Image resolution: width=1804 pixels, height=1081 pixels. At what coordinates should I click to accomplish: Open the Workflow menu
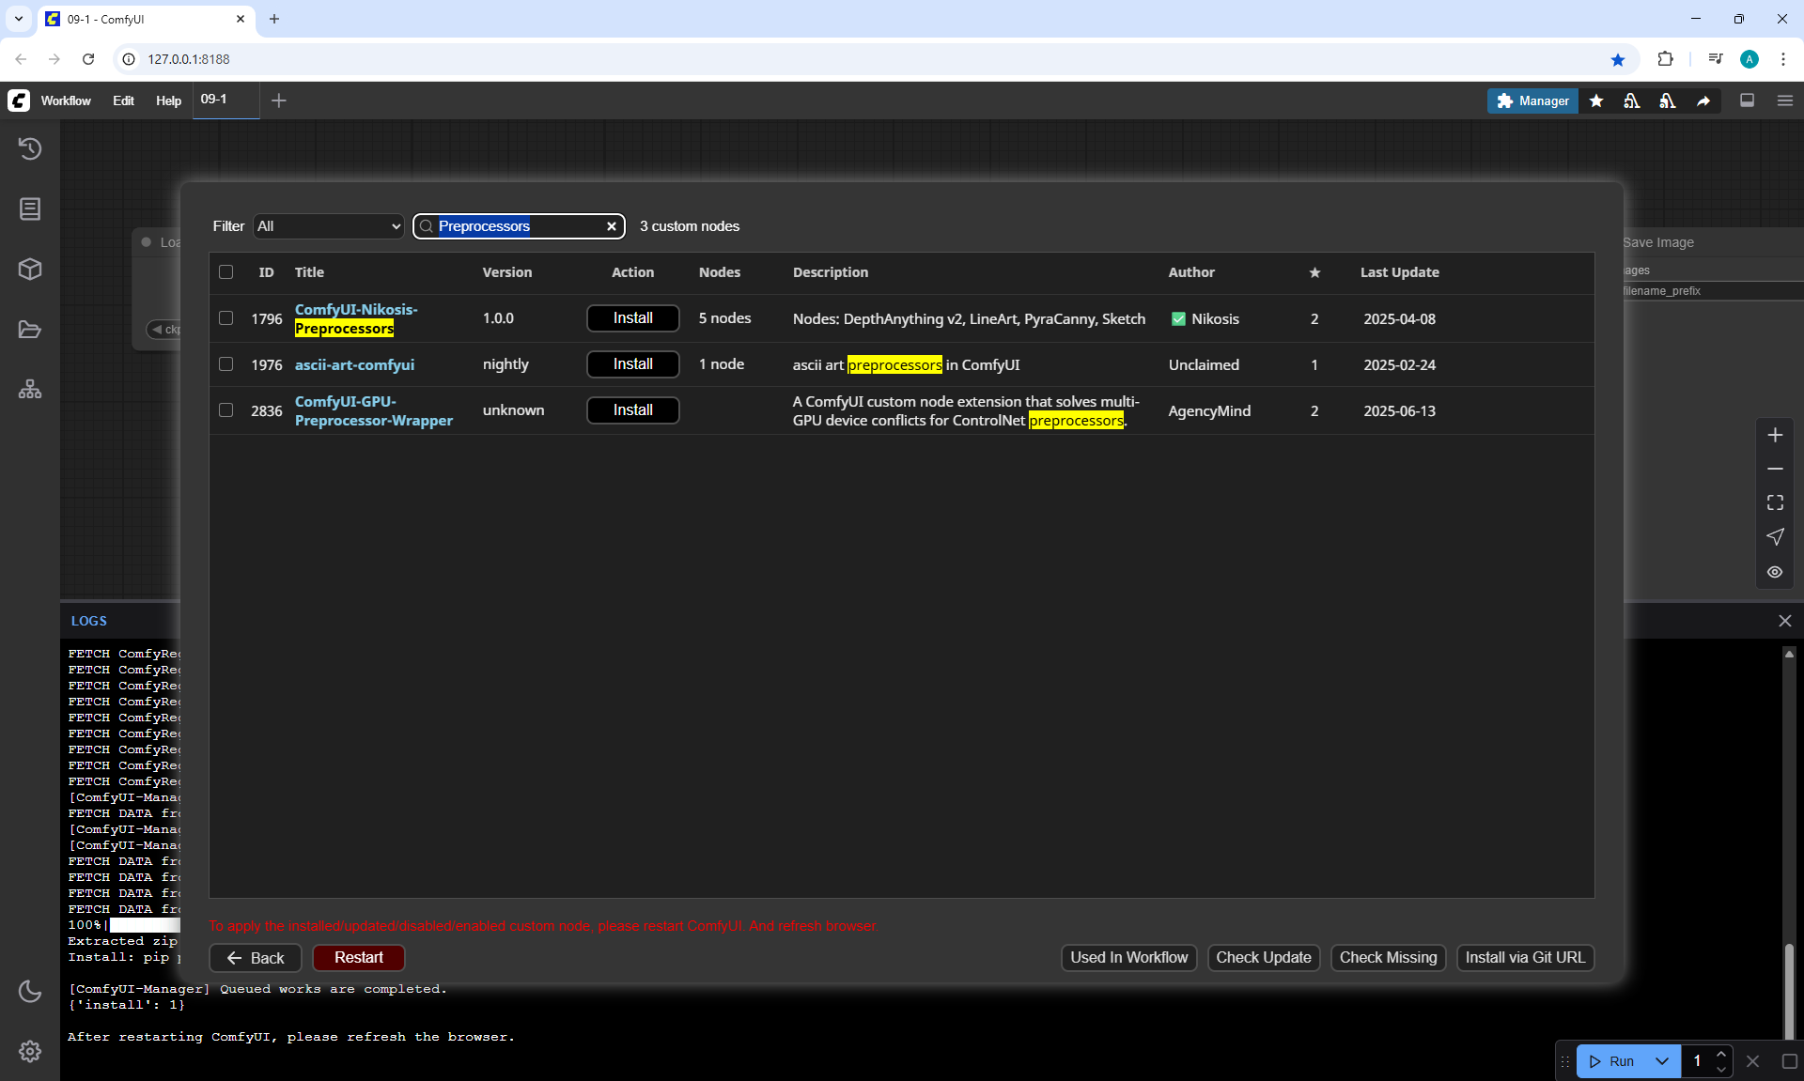(66, 100)
